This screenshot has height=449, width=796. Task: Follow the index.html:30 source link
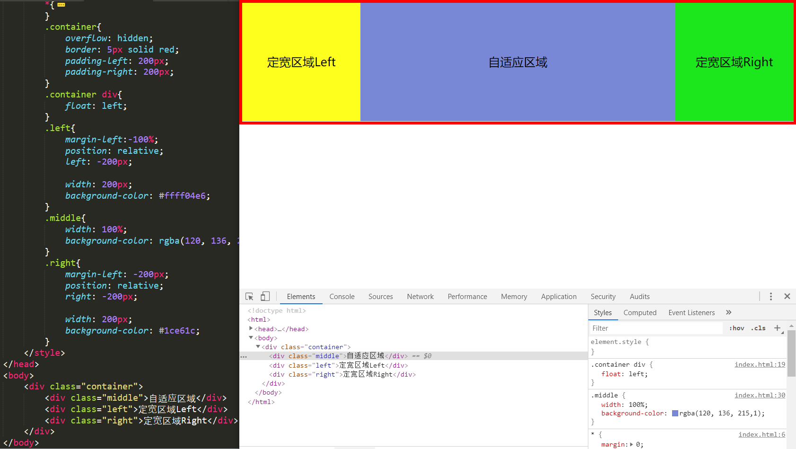(x=760, y=395)
